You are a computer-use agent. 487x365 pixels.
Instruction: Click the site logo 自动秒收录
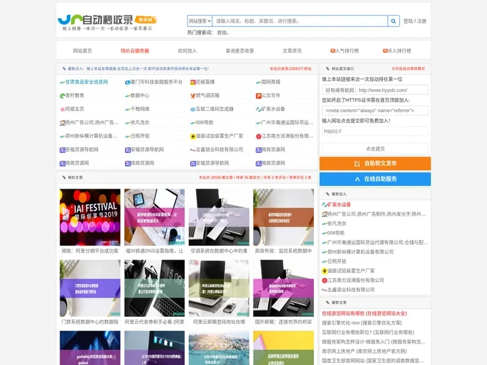coord(108,22)
